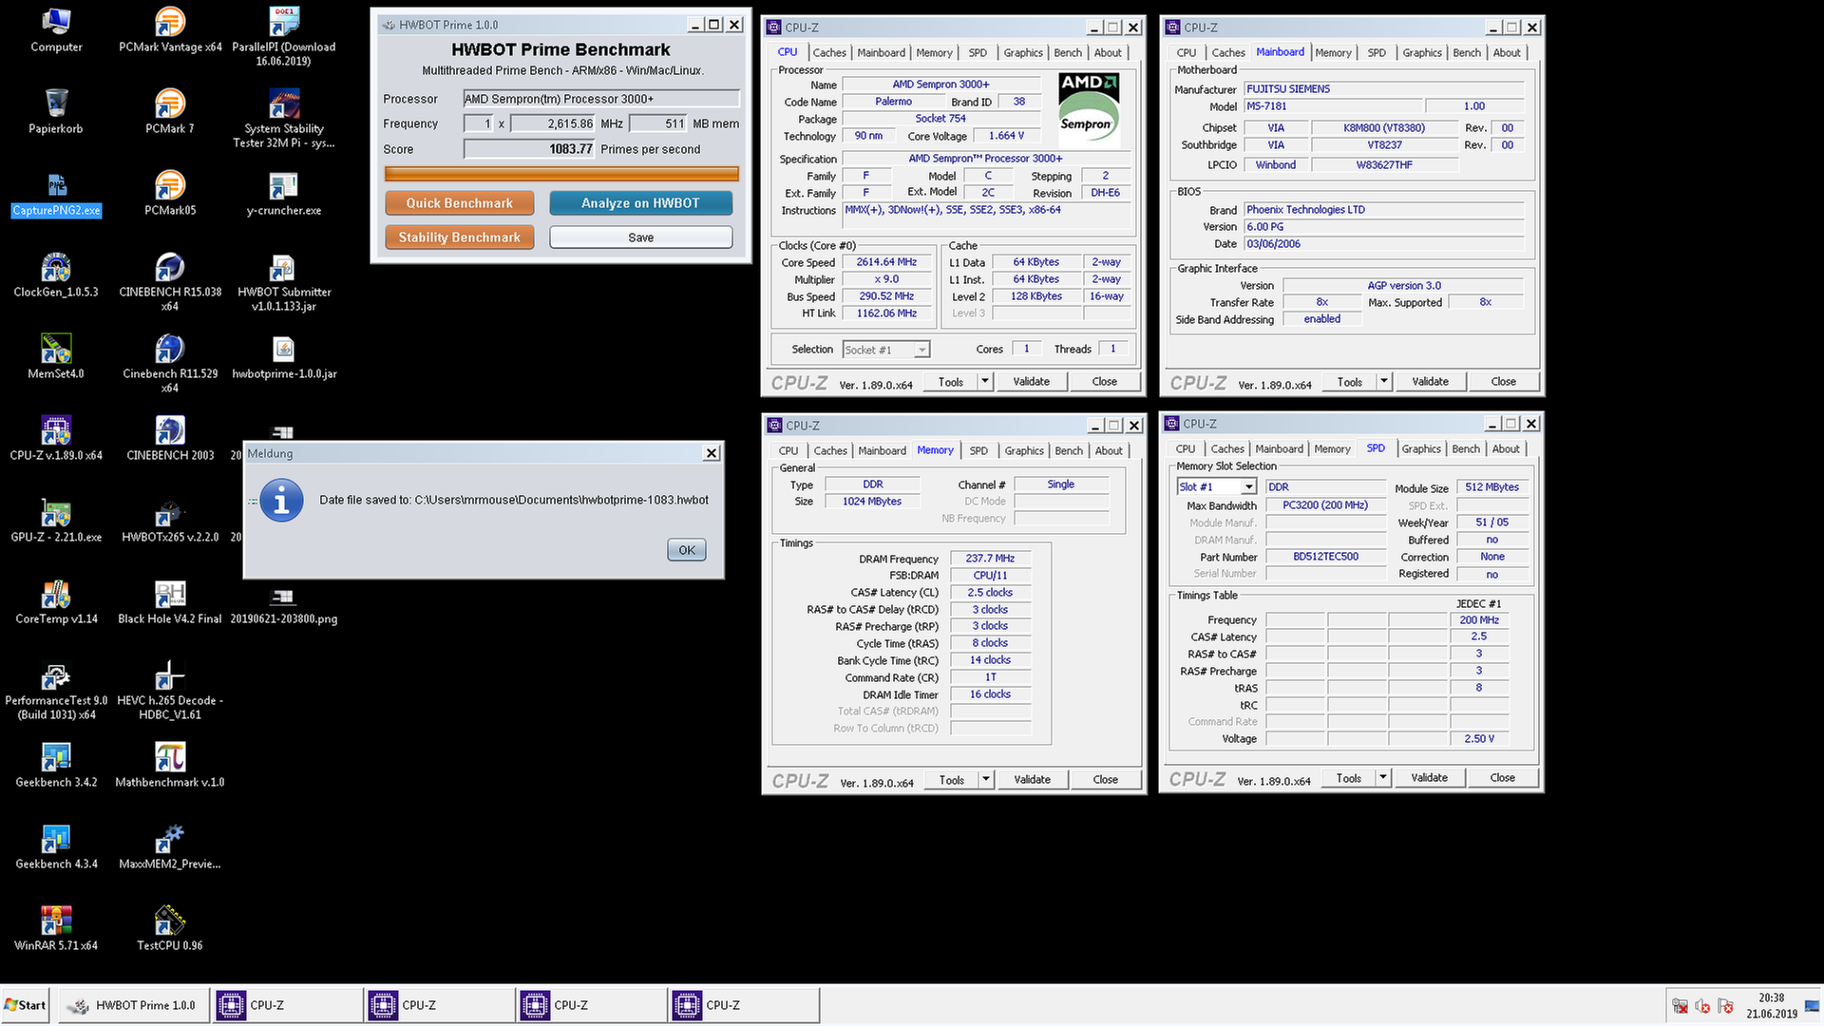Launch the PCMark05 desktop icon
Image resolution: width=1824 pixels, height=1026 pixels.
[170, 194]
